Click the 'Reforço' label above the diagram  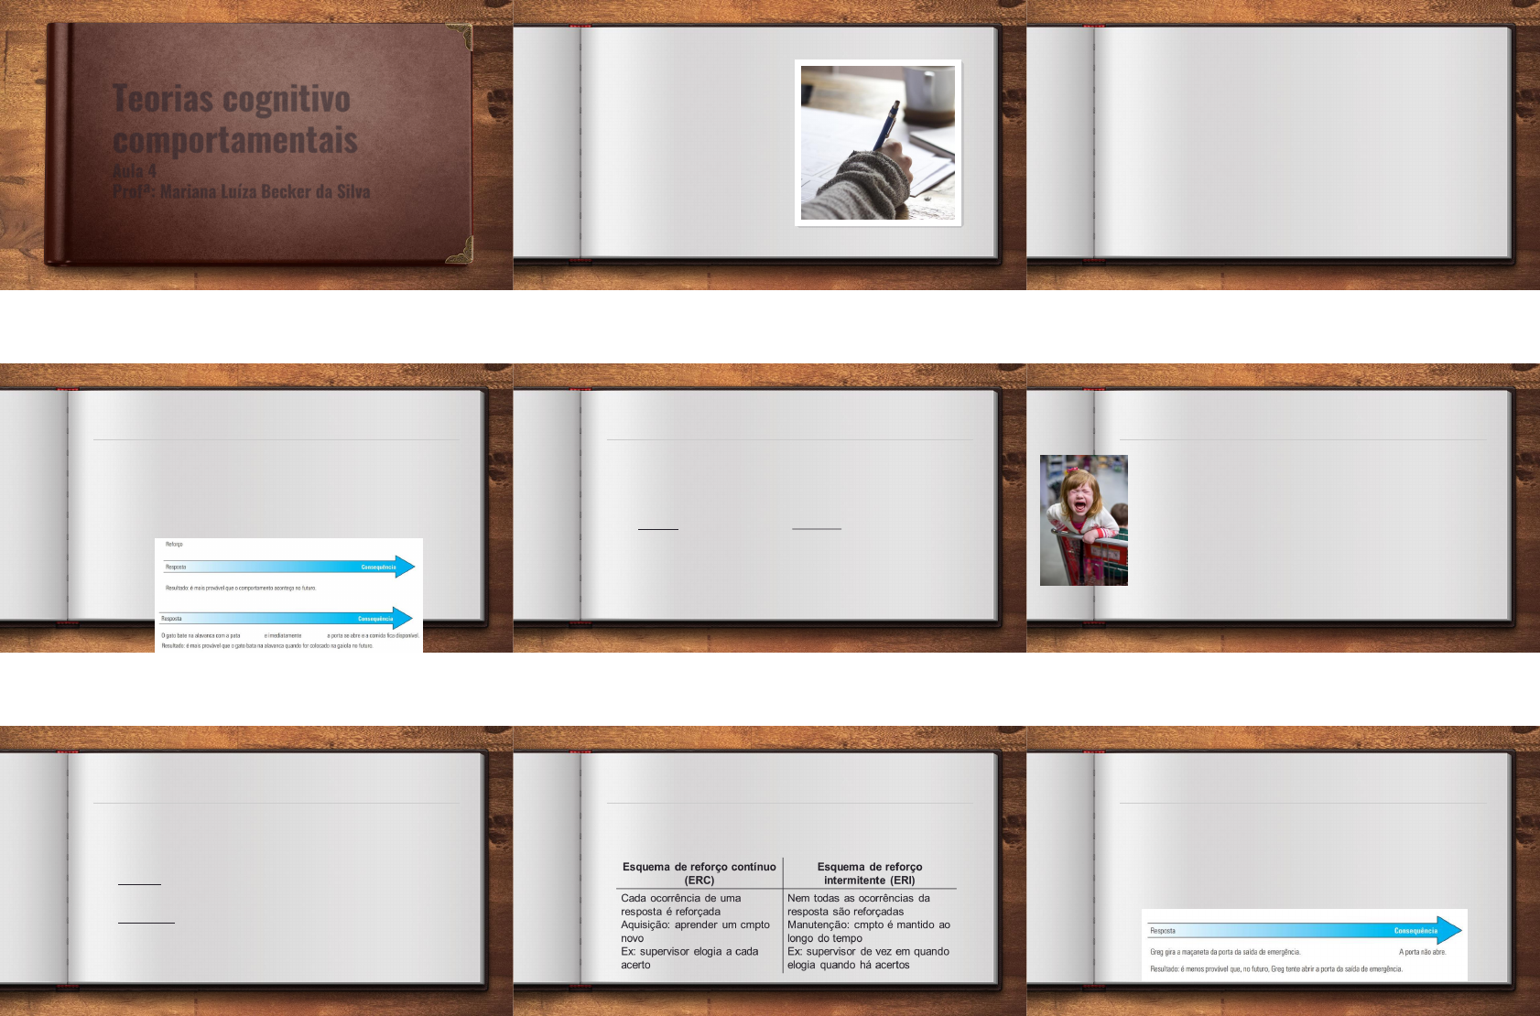click(x=174, y=545)
